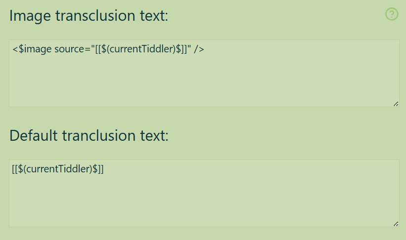This screenshot has width=406, height=240.
Task: Click the Default tranclusion textarea resize grip
Action: 396,224
